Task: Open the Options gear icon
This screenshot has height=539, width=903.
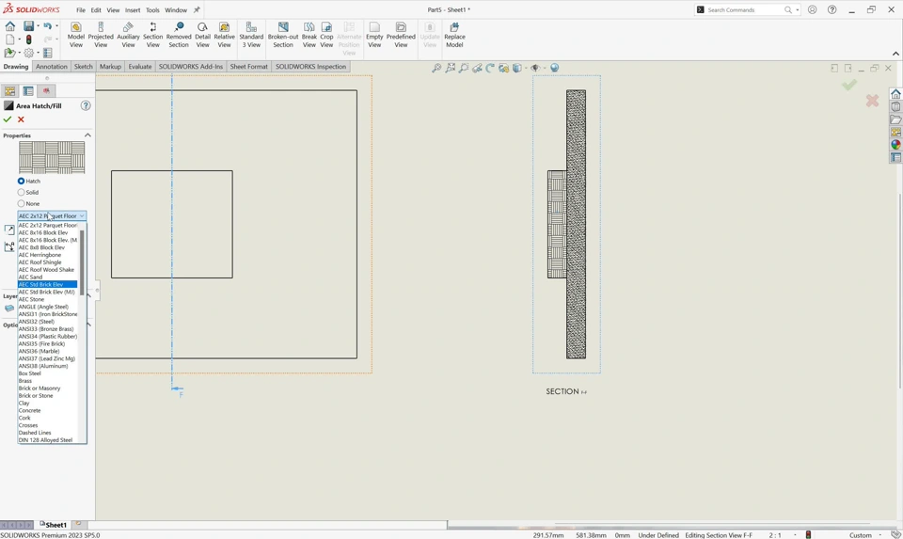Action: [28, 53]
